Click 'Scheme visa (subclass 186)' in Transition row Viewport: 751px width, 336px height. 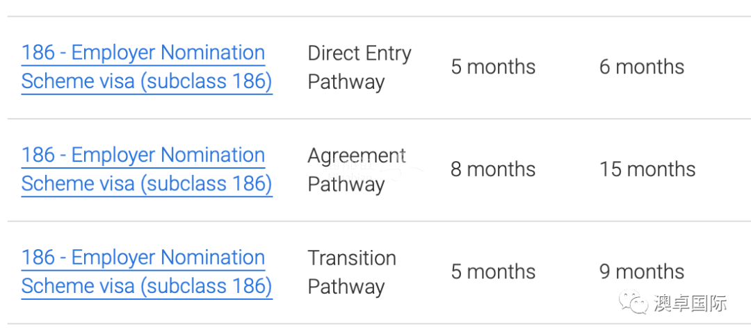pyautogui.click(x=147, y=285)
